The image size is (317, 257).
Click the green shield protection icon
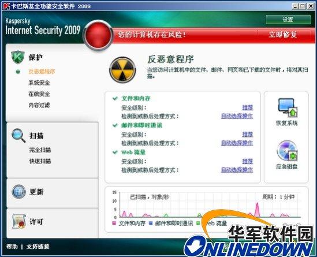coord(18,57)
